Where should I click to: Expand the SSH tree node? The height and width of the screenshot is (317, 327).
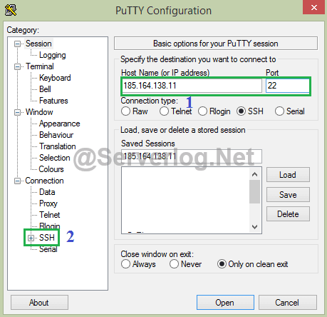point(31,238)
